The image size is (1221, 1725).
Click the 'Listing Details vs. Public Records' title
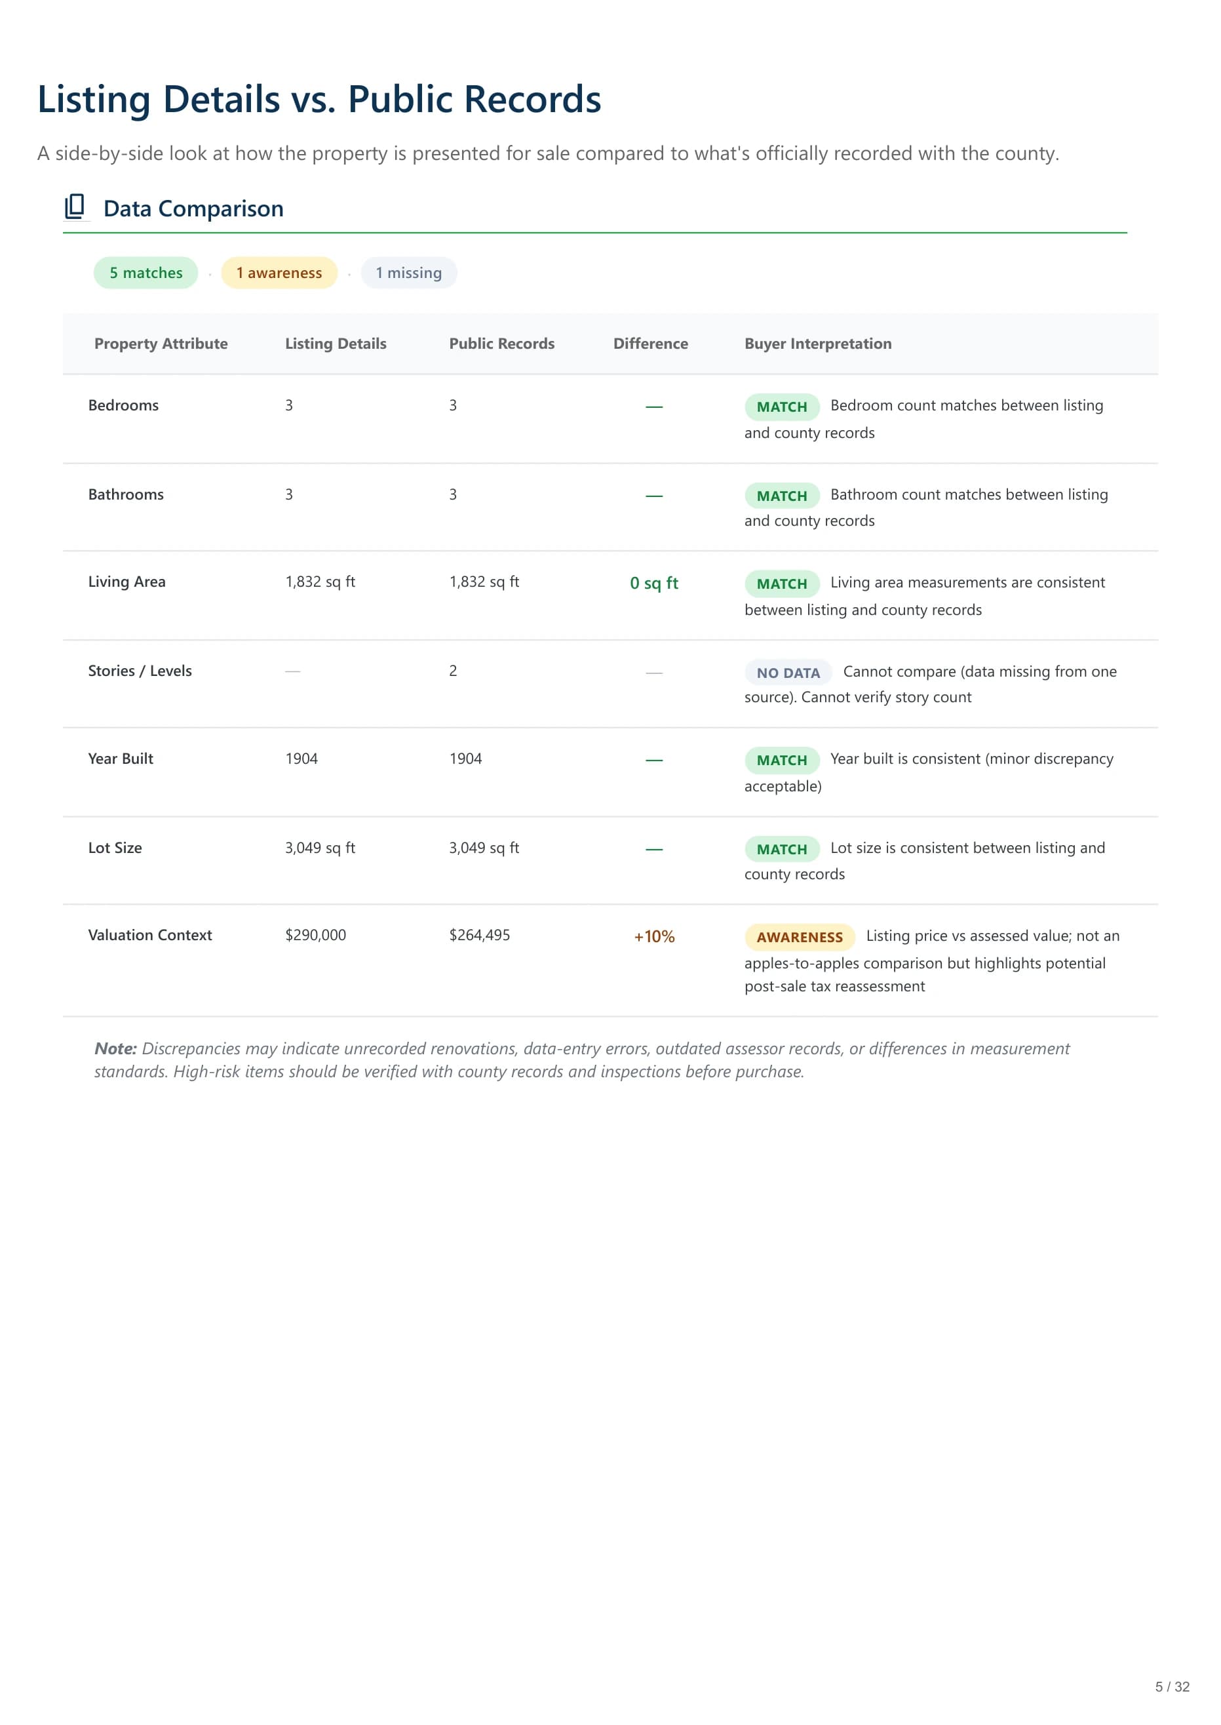(320, 99)
